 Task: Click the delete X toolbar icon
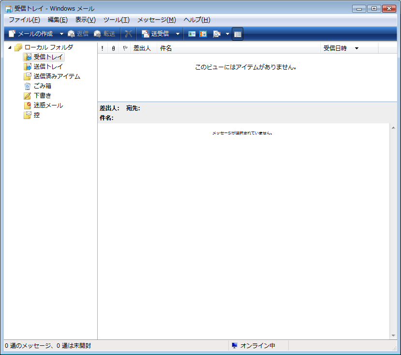pos(128,34)
